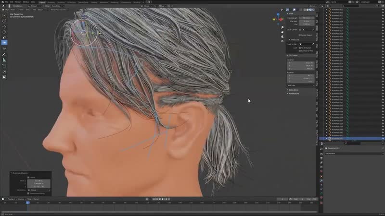Expand the Collections panel section
This screenshot has width=385, height=216.
pyautogui.click(x=293, y=90)
